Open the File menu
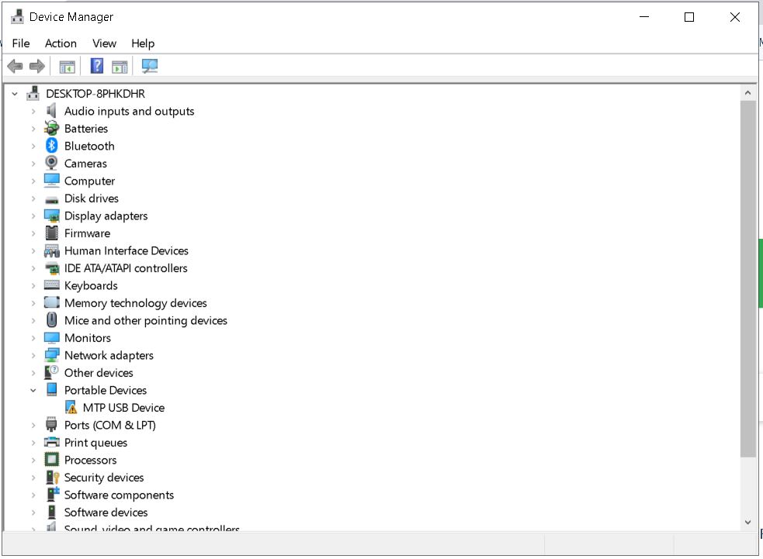Viewport: 763px width, 559px height. point(21,43)
